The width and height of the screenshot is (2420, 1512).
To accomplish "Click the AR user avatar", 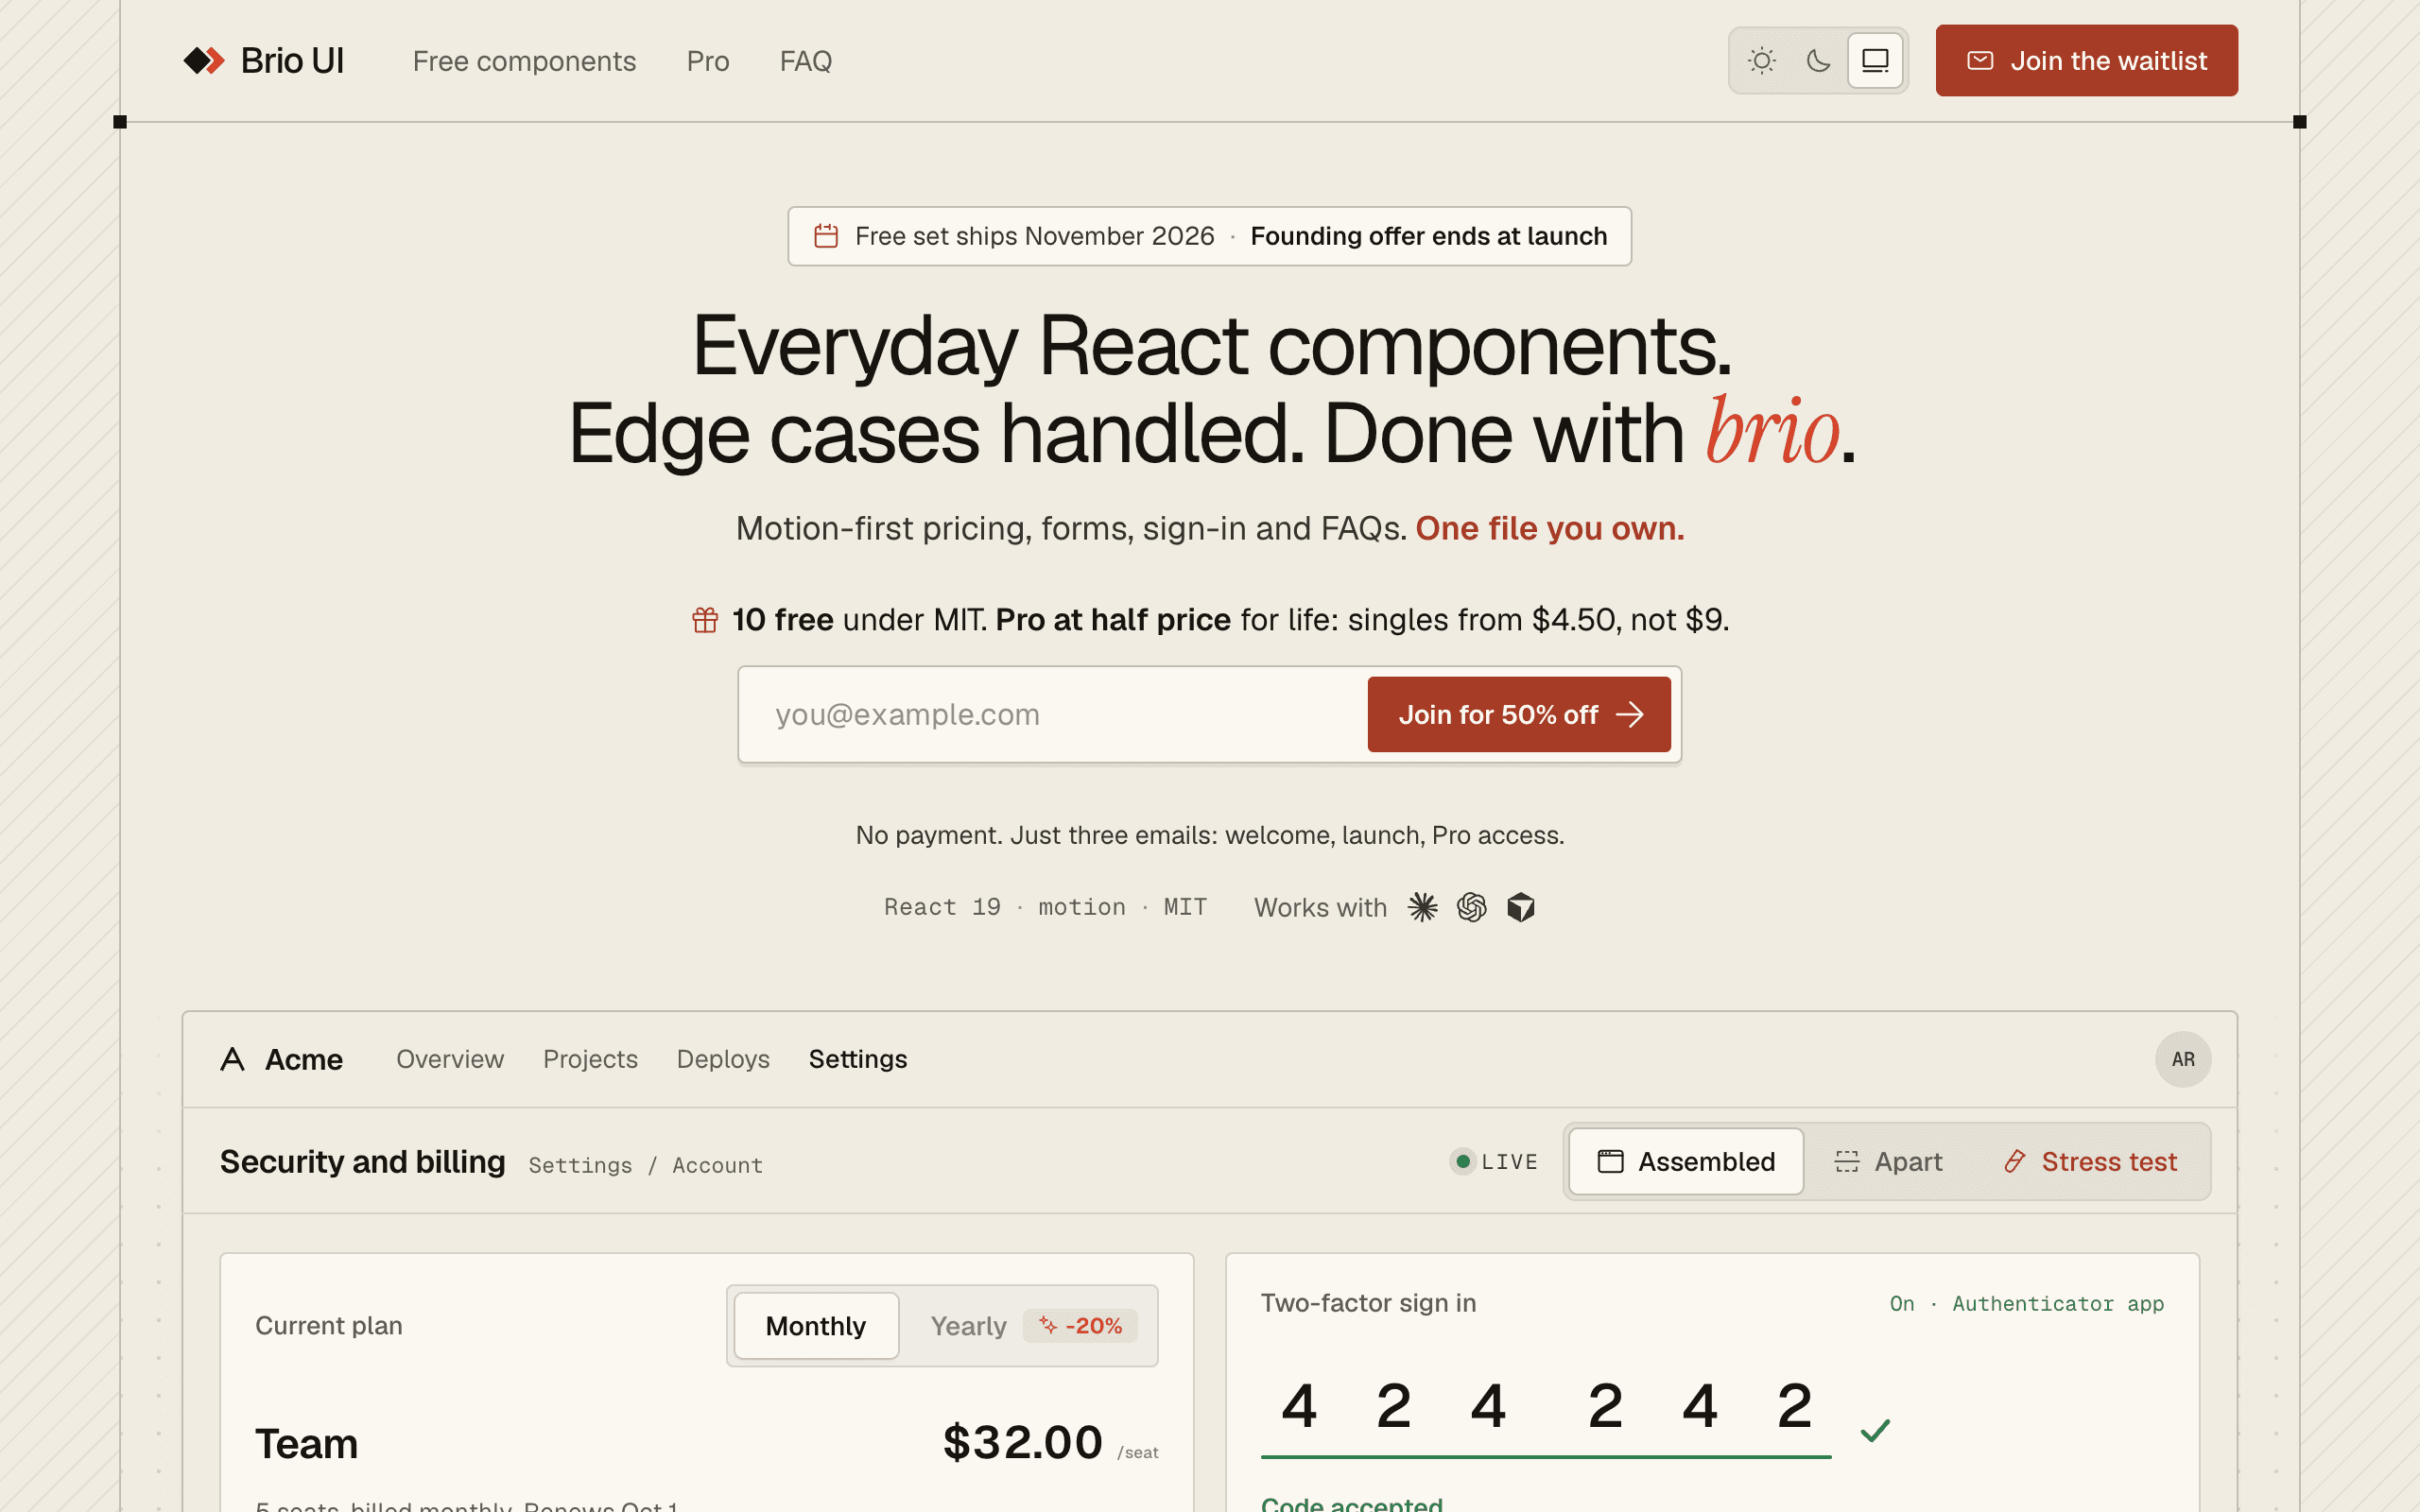I will (2183, 1059).
